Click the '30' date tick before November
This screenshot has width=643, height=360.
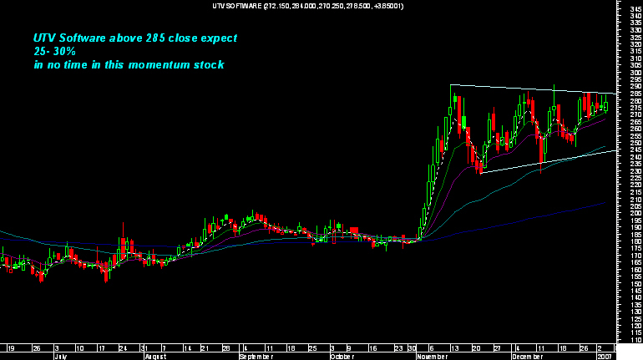click(x=413, y=348)
